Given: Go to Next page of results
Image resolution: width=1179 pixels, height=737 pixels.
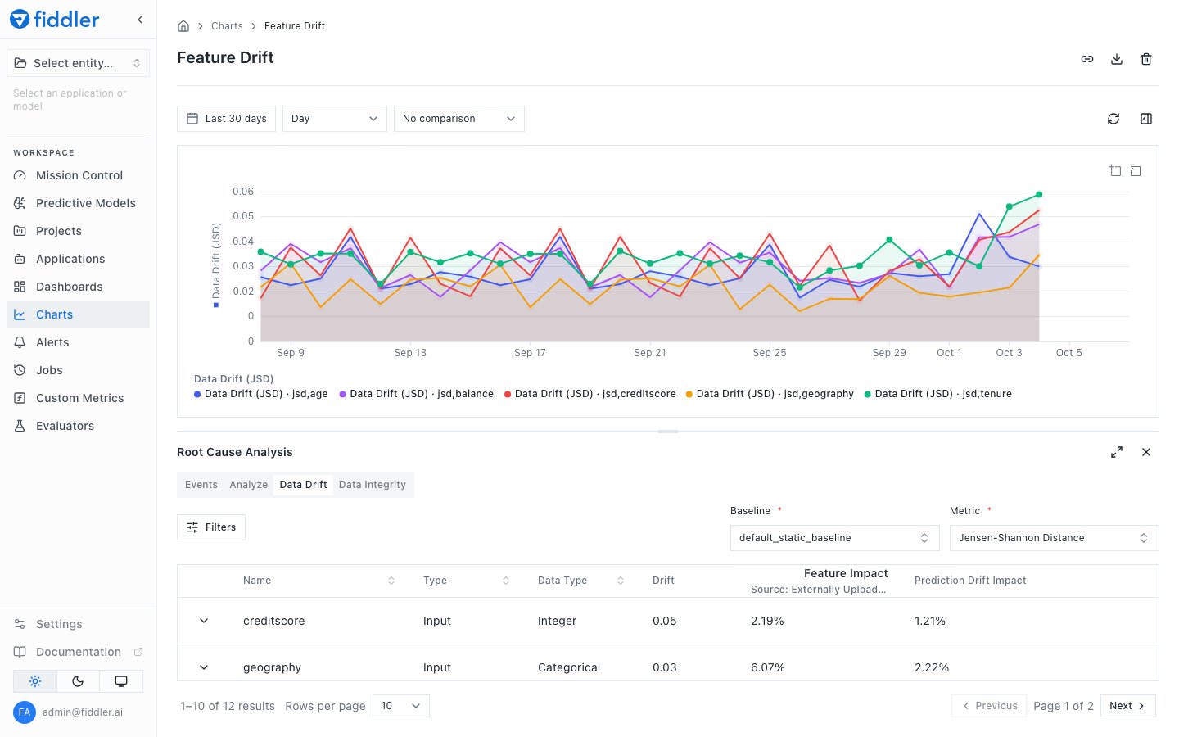Looking at the screenshot, I should coord(1127,706).
